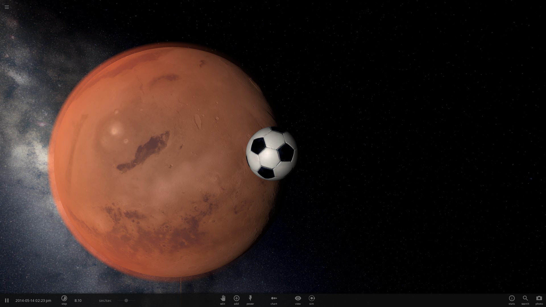546x307 pixels.
Task: Open the search tool
Action: click(525, 298)
